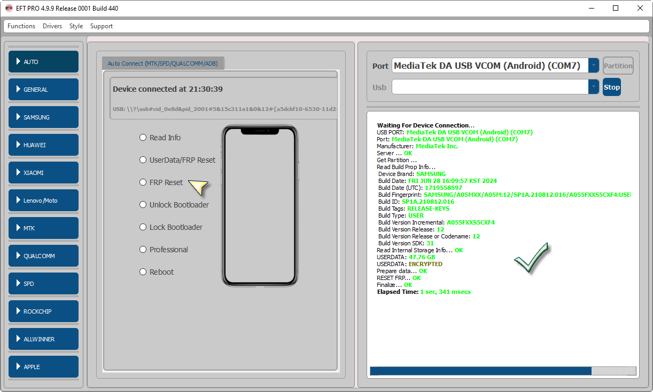Image resolution: width=653 pixels, height=392 pixels.
Task: Click the USB vid_0e8d device path text
Action: (x=225, y=109)
